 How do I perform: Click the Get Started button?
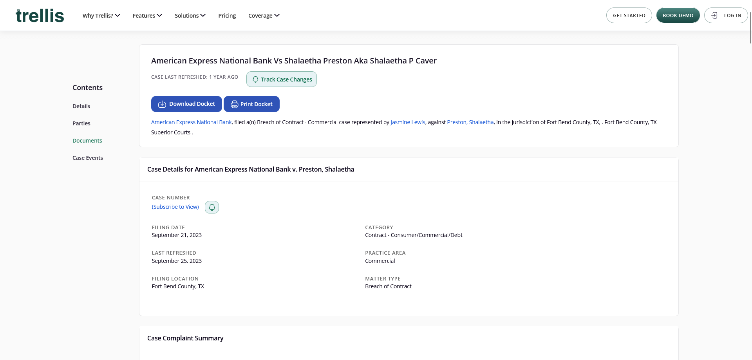[629, 15]
